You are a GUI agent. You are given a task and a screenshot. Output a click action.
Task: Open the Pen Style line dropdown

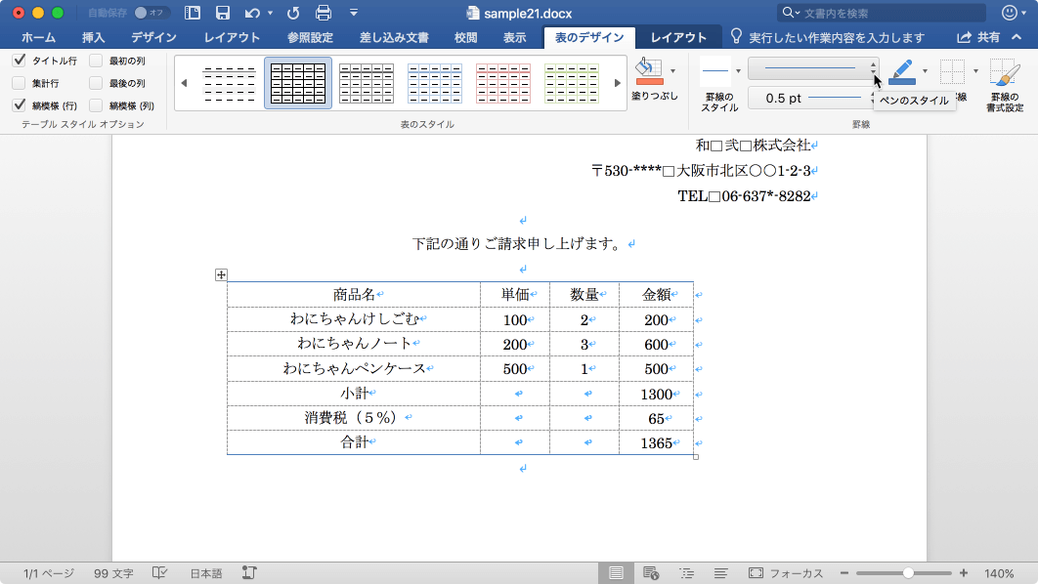click(813, 68)
